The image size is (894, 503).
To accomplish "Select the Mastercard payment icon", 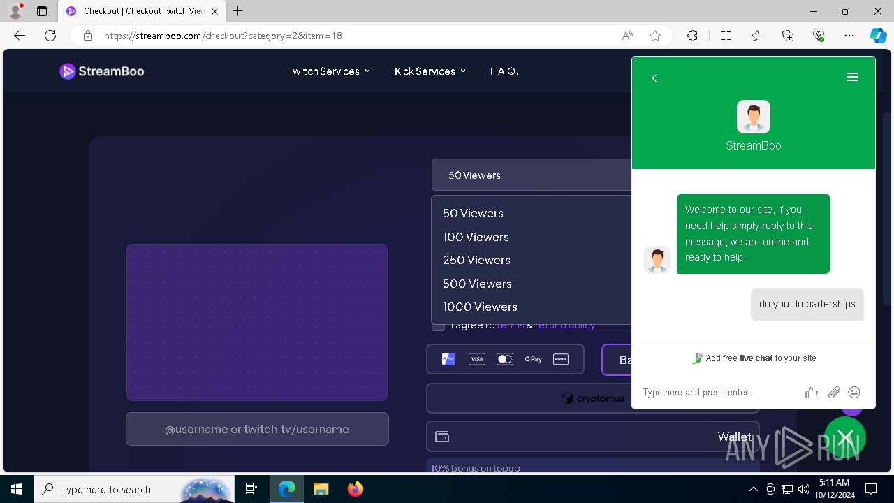I will pos(504,359).
